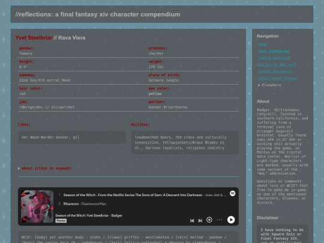
Task: Click the playlist album cover artwork
Action: point(37,206)
